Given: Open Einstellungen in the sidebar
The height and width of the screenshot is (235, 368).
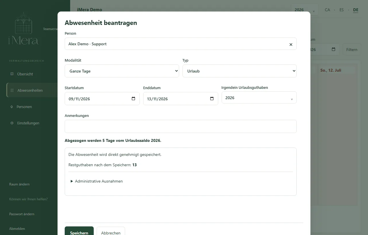Looking at the screenshot, I should [28, 123].
